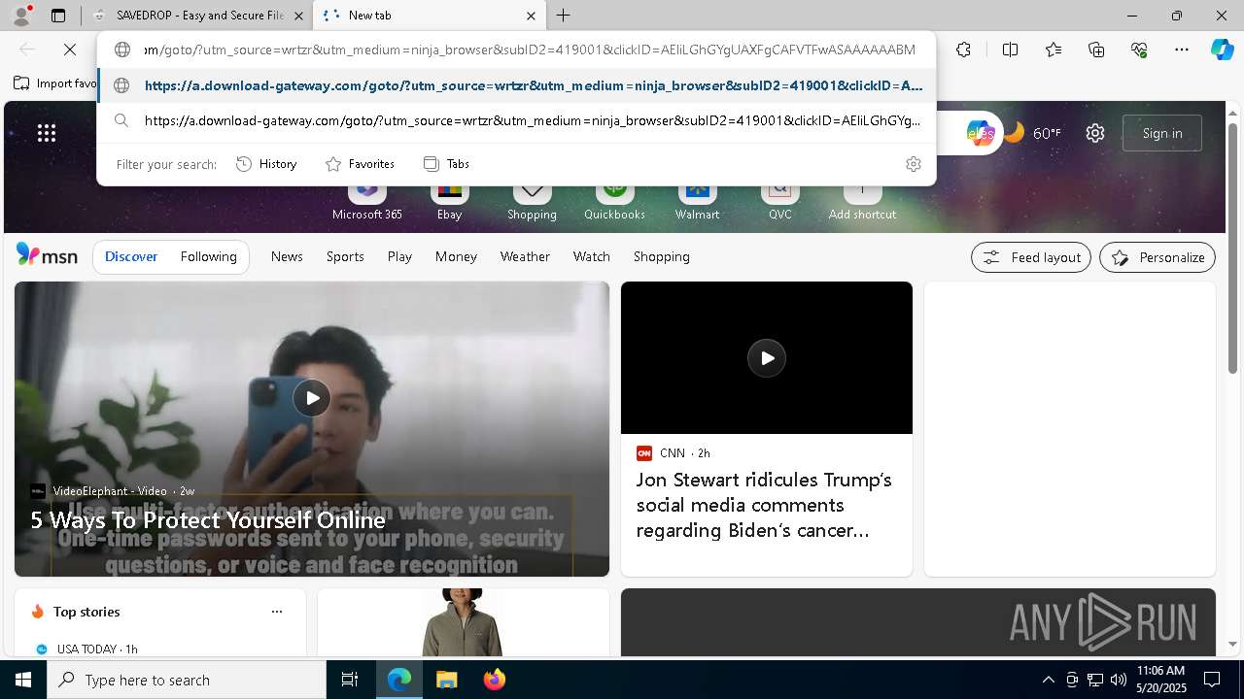Image resolution: width=1244 pixels, height=699 pixels.
Task: Select the Following feed tab
Action: [x=208, y=256]
